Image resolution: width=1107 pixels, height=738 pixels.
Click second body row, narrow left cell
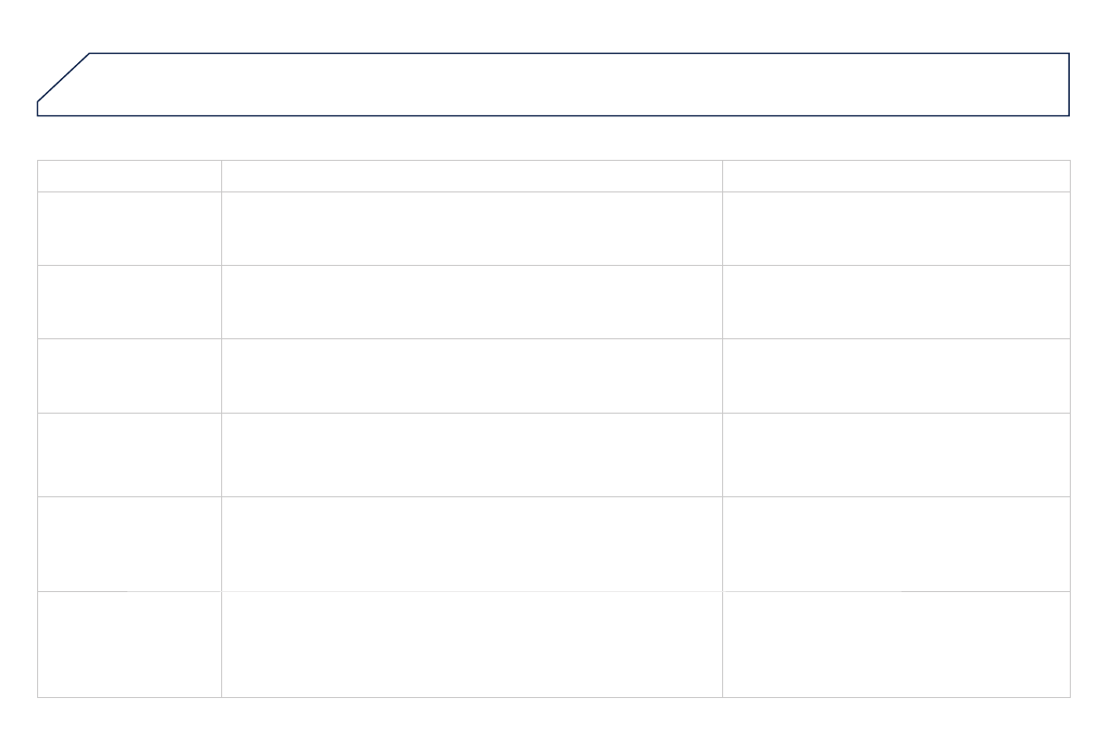[129, 302]
